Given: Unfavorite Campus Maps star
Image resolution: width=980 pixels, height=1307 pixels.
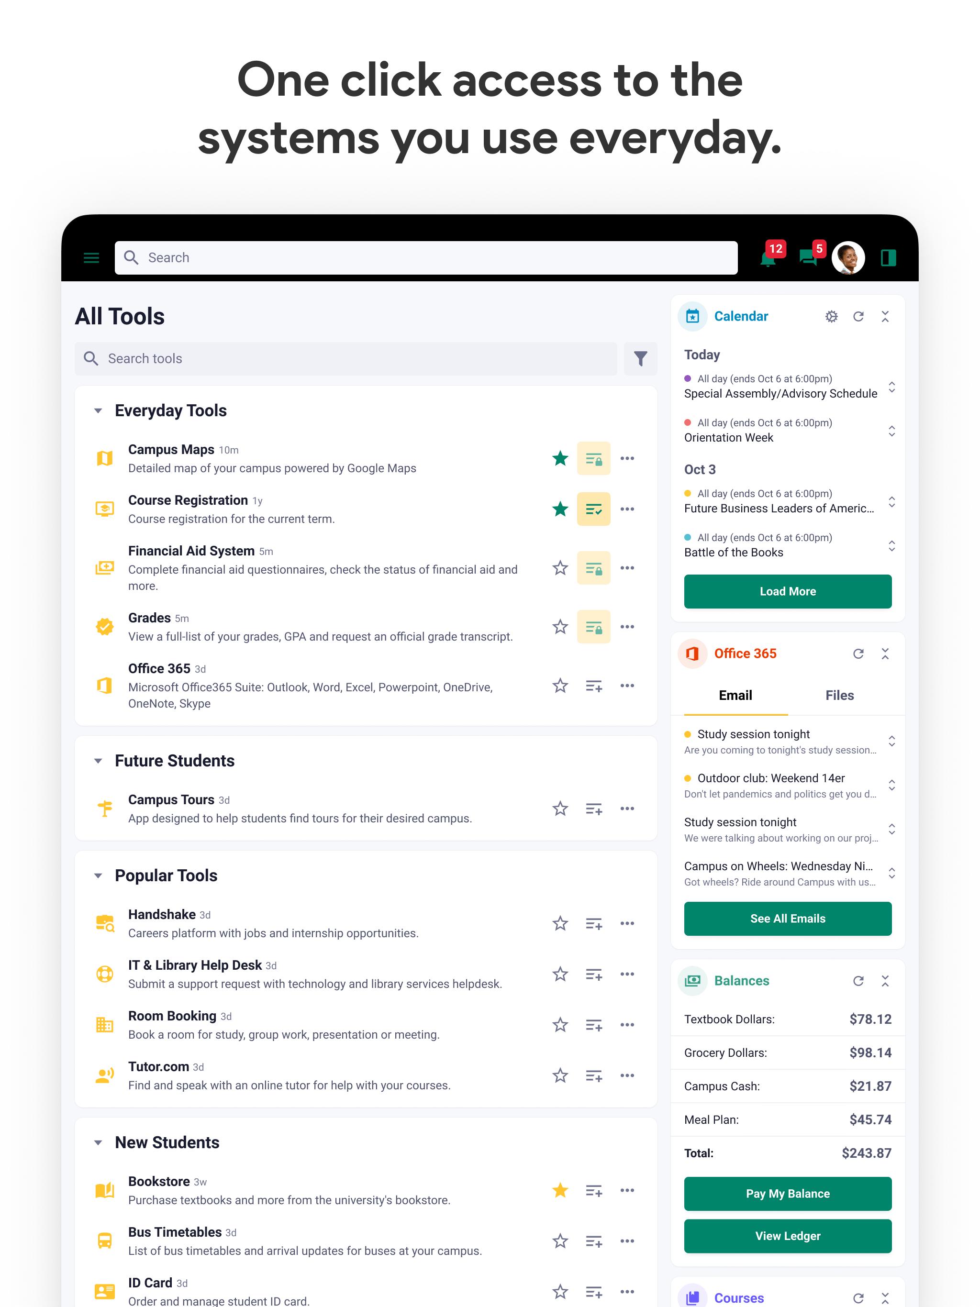Looking at the screenshot, I should pos(560,458).
